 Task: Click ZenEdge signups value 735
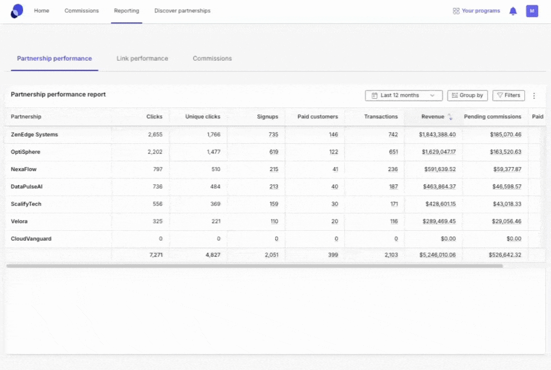[273, 135]
